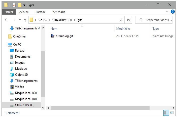Open recent locations dropdown arrow

coord(20,20)
